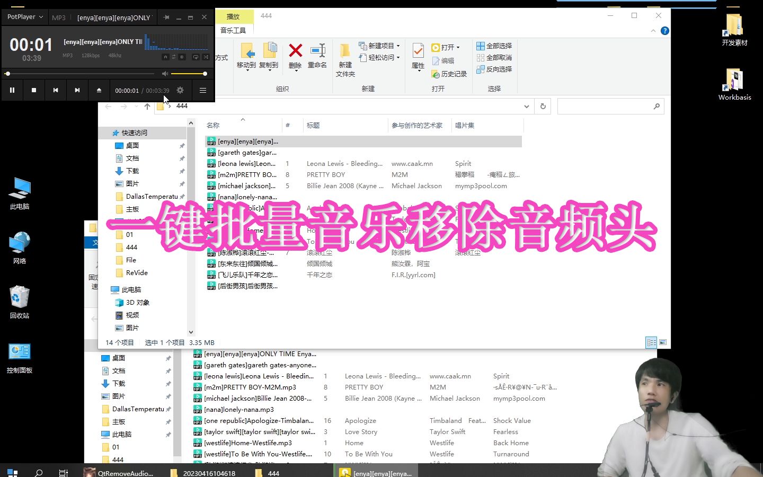This screenshot has width=763, height=477.
Task: Enable shuffle playback in PotPlayer
Action: (x=206, y=57)
